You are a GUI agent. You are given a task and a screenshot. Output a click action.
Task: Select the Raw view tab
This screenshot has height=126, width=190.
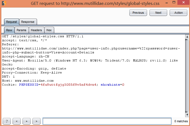9,30
